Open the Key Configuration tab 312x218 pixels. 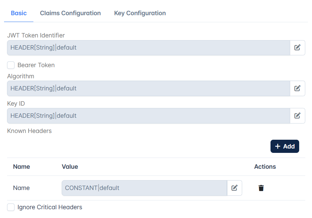pyautogui.click(x=140, y=13)
